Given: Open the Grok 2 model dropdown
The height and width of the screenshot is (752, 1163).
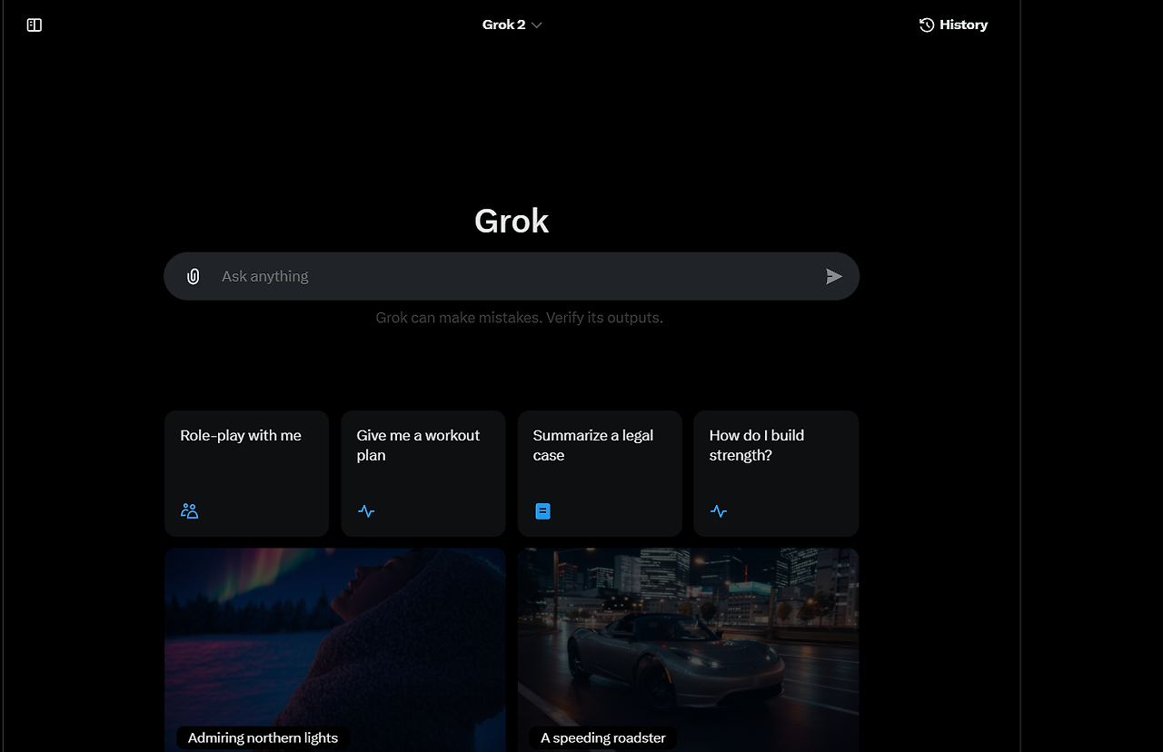Looking at the screenshot, I should (512, 25).
